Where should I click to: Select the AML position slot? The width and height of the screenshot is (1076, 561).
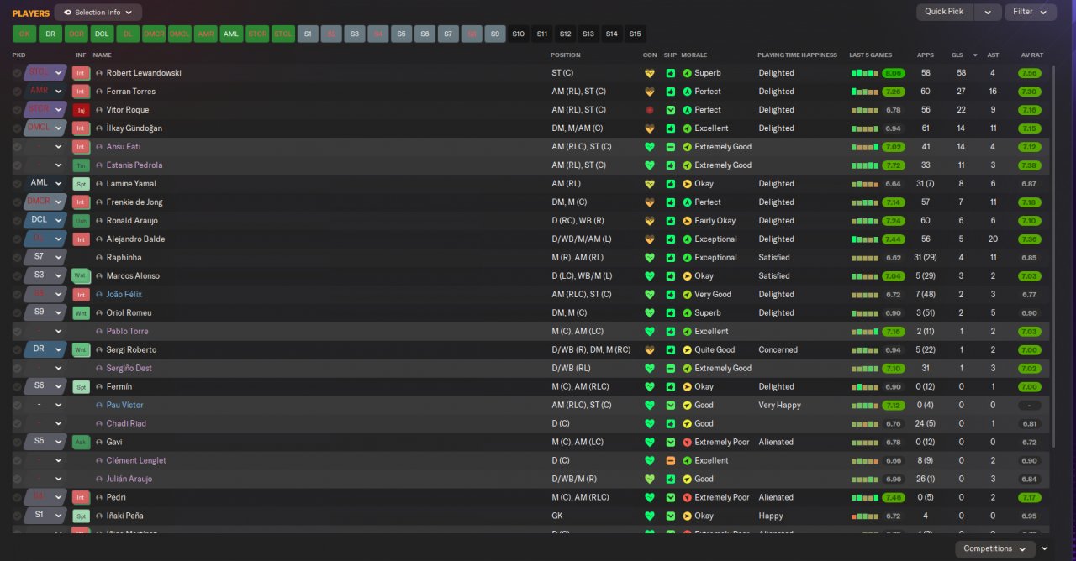[x=231, y=34]
